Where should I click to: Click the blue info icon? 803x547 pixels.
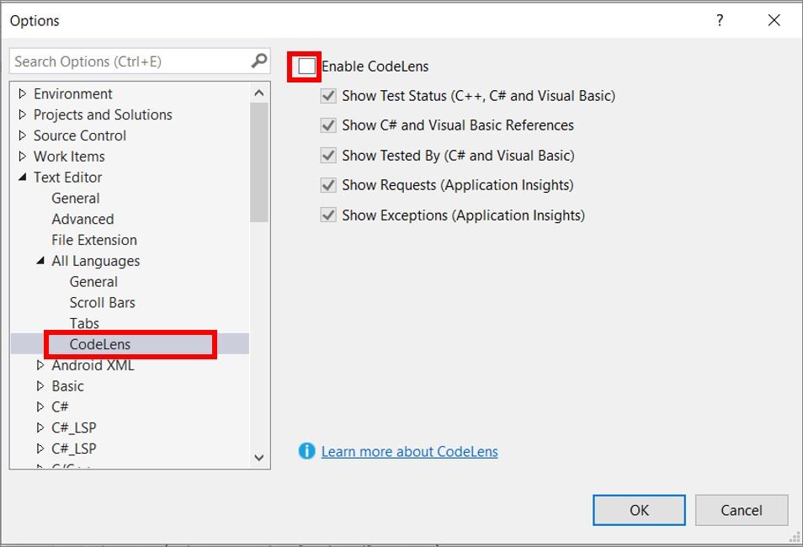(307, 451)
